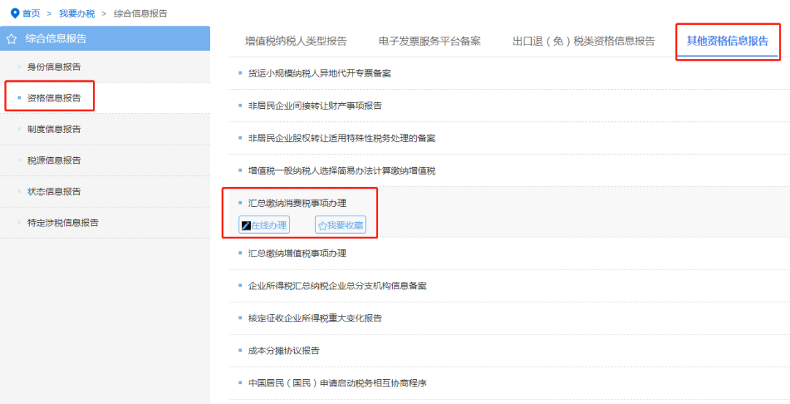Image resolution: width=790 pixels, height=404 pixels.
Task: Click pencil icon on 在线办理 button
Action: point(247,226)
